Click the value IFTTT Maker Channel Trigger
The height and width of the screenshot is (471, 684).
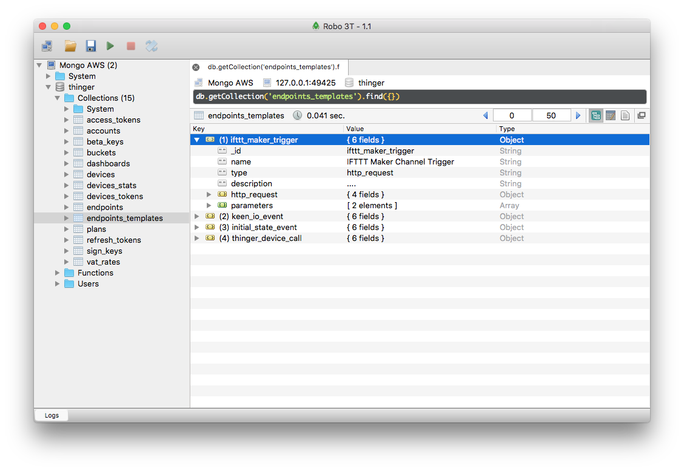coord(400,161)
